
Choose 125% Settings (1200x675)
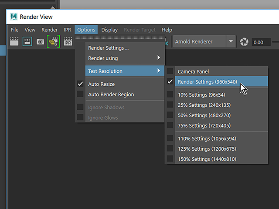pyautogui.click(x=221, y=148)
